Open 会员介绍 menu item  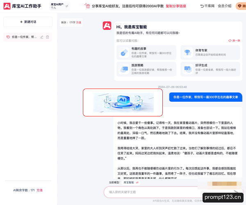(x=225, y=6)
